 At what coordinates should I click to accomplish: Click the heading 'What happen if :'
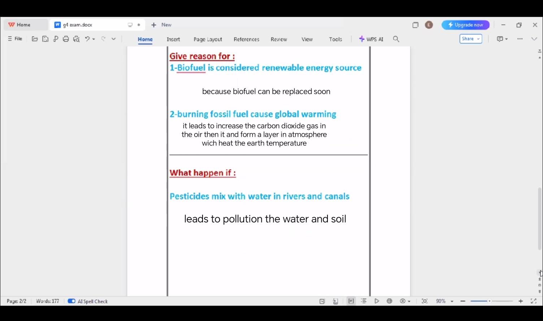203,173
